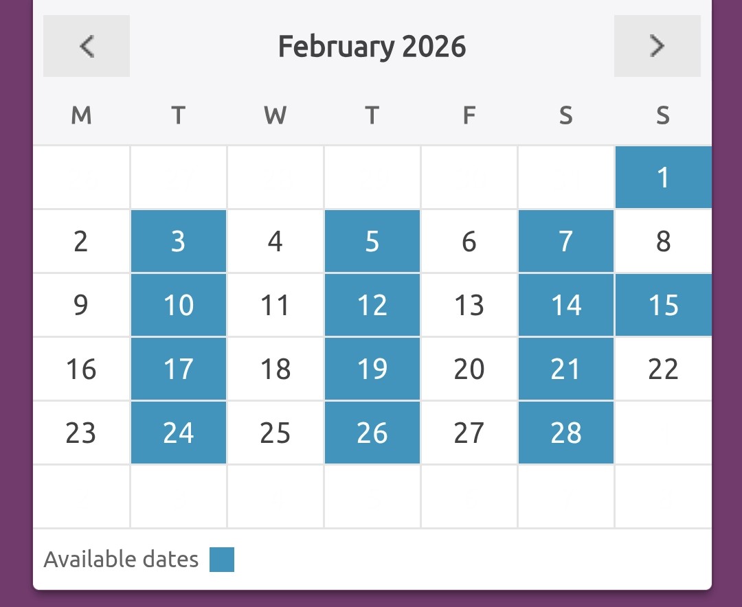Go to the previous month

tap(87, 46)
